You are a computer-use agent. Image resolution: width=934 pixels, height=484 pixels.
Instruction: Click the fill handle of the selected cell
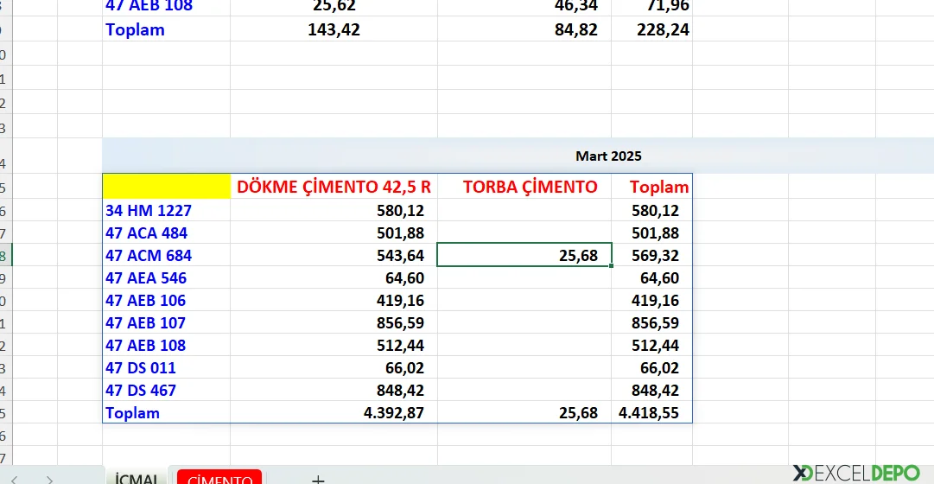click(x=612, y=266)
